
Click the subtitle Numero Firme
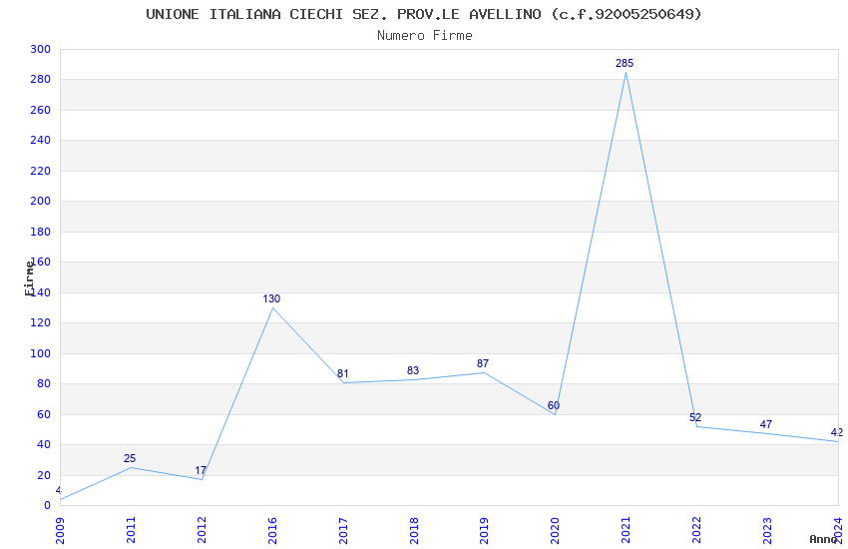click(425, 36)
